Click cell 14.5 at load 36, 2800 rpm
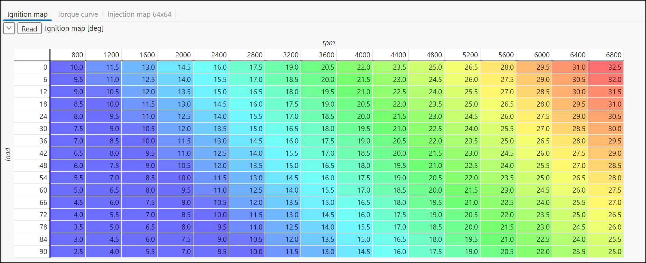The image size is (646, 263). [247, 141]
